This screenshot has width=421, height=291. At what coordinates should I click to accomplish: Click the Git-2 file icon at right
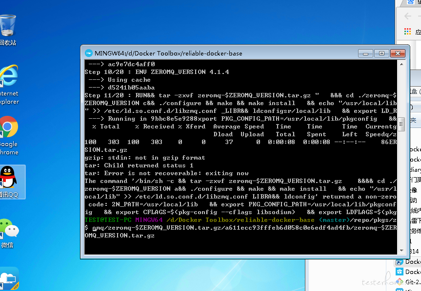400,282
